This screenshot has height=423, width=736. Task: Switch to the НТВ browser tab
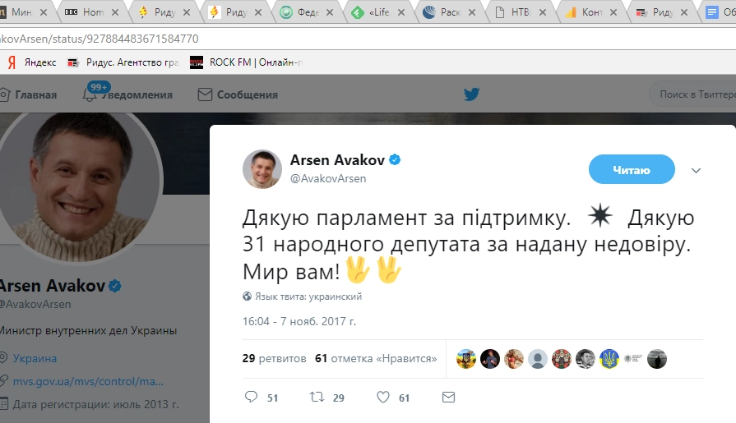click(520, 12)
